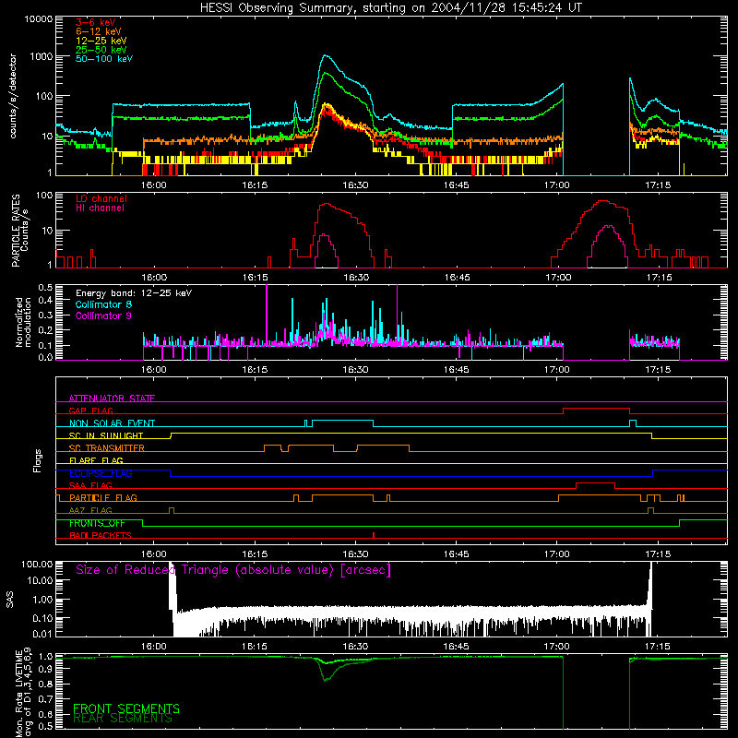Click the raised GAP FLAG segment
This screenshot has width=738, height=738.
pyautogui.click(x=596, y=409)
